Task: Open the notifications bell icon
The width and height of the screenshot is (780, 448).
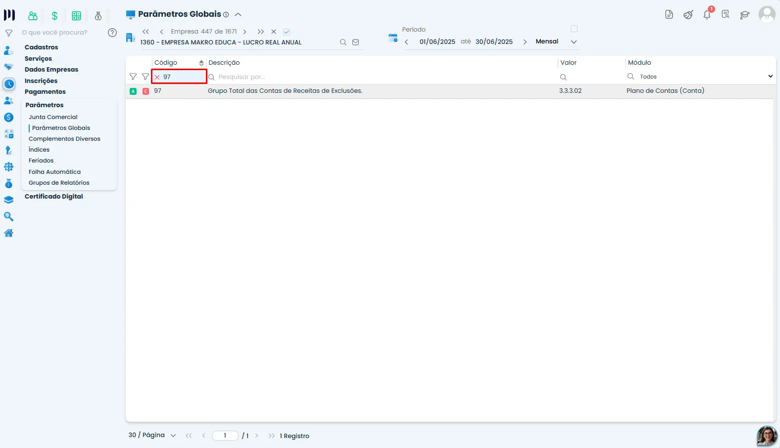Action: (x=707, y=14)
